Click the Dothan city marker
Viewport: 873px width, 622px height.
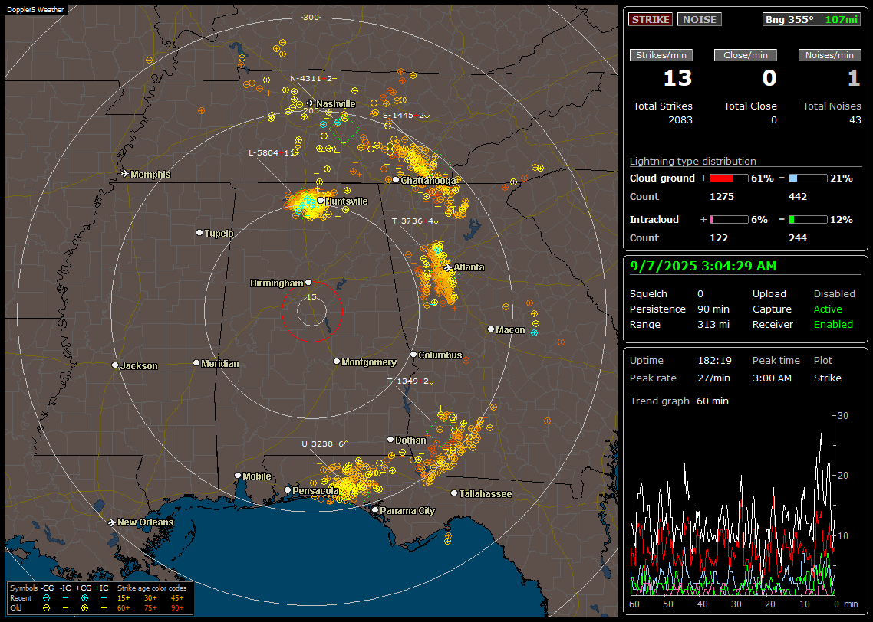click(390, 439)
